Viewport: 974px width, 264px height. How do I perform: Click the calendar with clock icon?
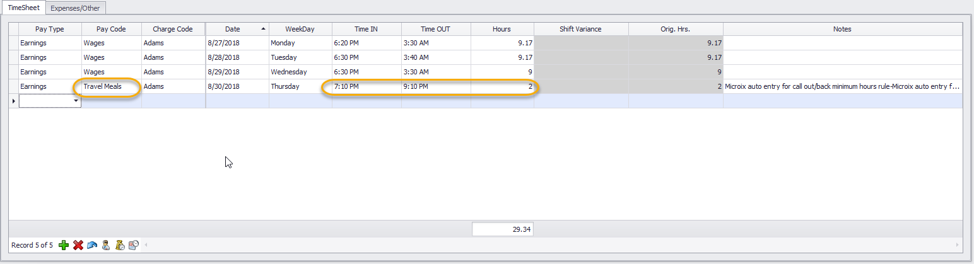[x=134, y=245]
